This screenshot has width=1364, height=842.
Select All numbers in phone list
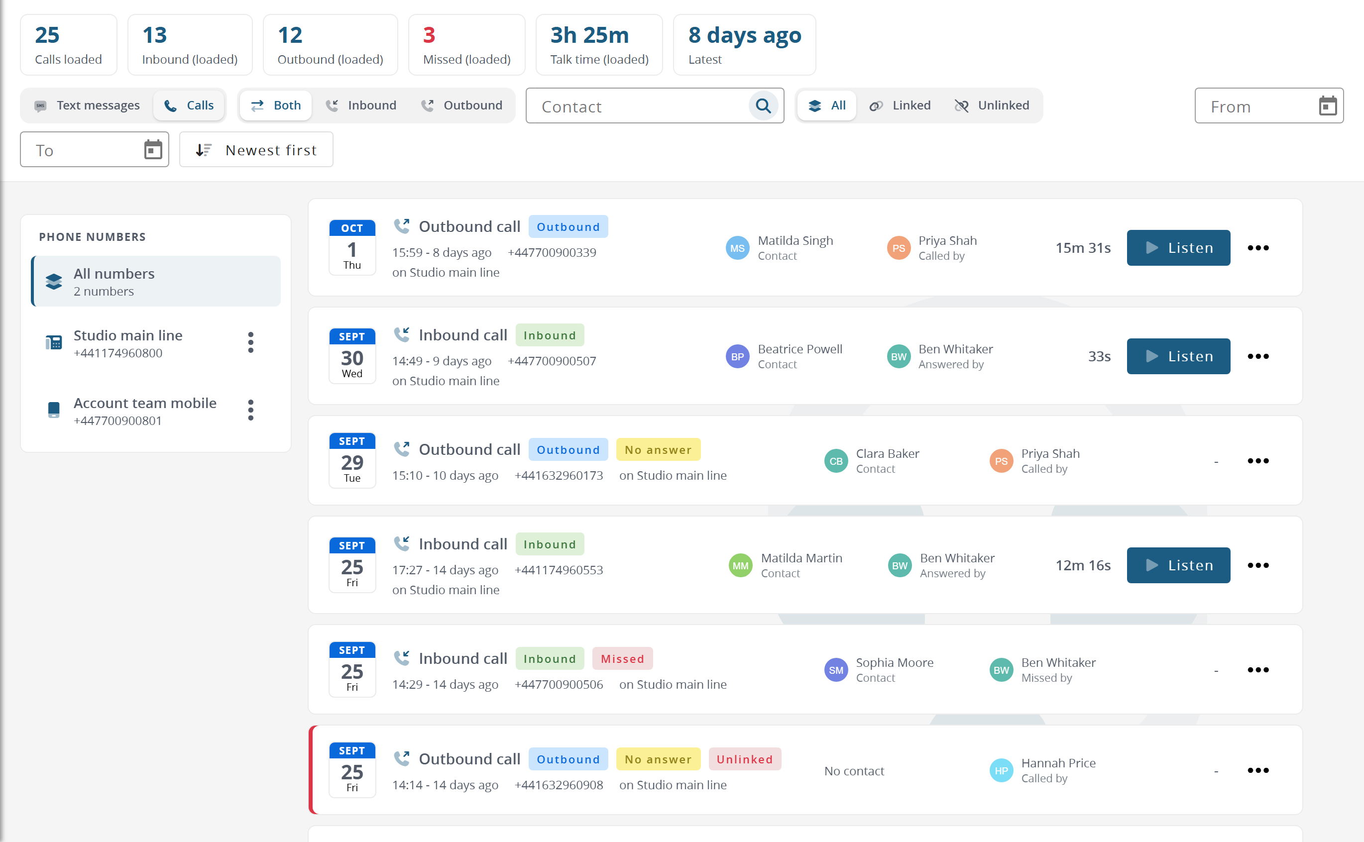point(156,282)
